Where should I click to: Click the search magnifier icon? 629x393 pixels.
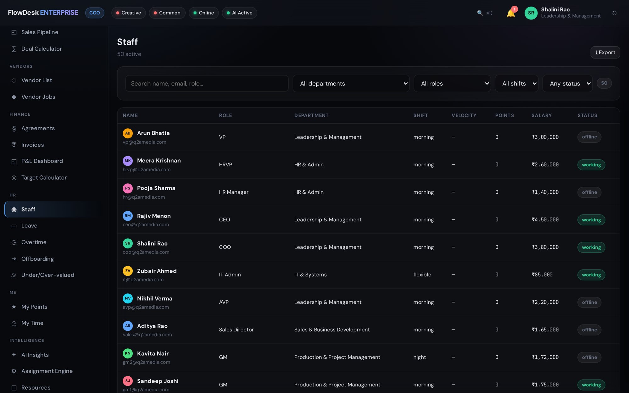click(x=480, y=13)
